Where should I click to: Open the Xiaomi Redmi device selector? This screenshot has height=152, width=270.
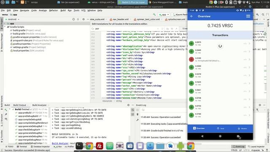[x=180, y=15]
